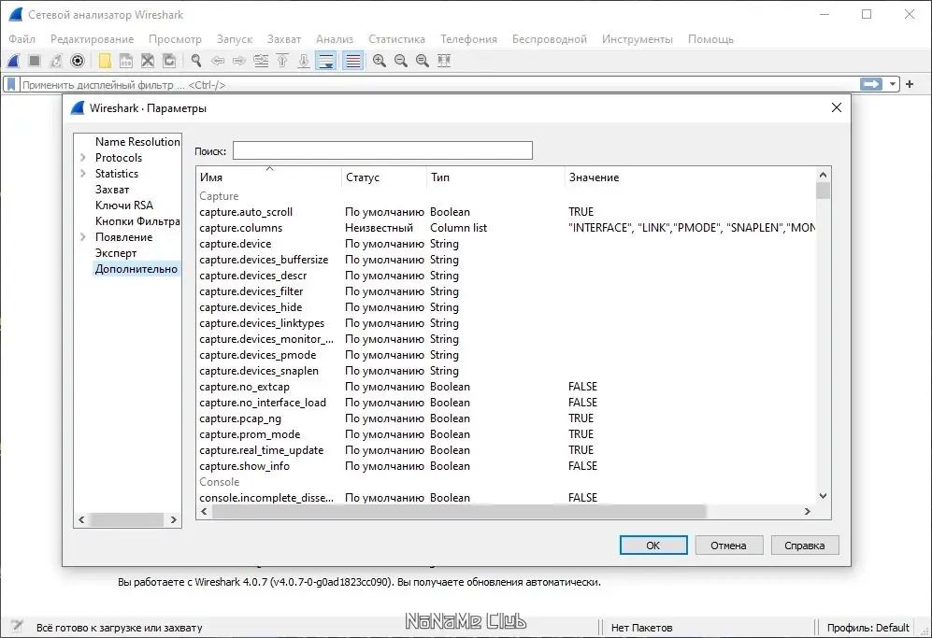Click the preferences table vertical scrollbar thumb
Image resolution: width=932 pixels, height=638 pixels.
823,191
